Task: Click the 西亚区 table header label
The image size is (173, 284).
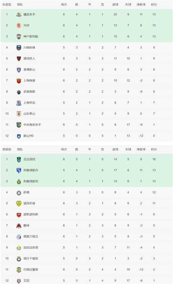Action: [x=7, y=149]
